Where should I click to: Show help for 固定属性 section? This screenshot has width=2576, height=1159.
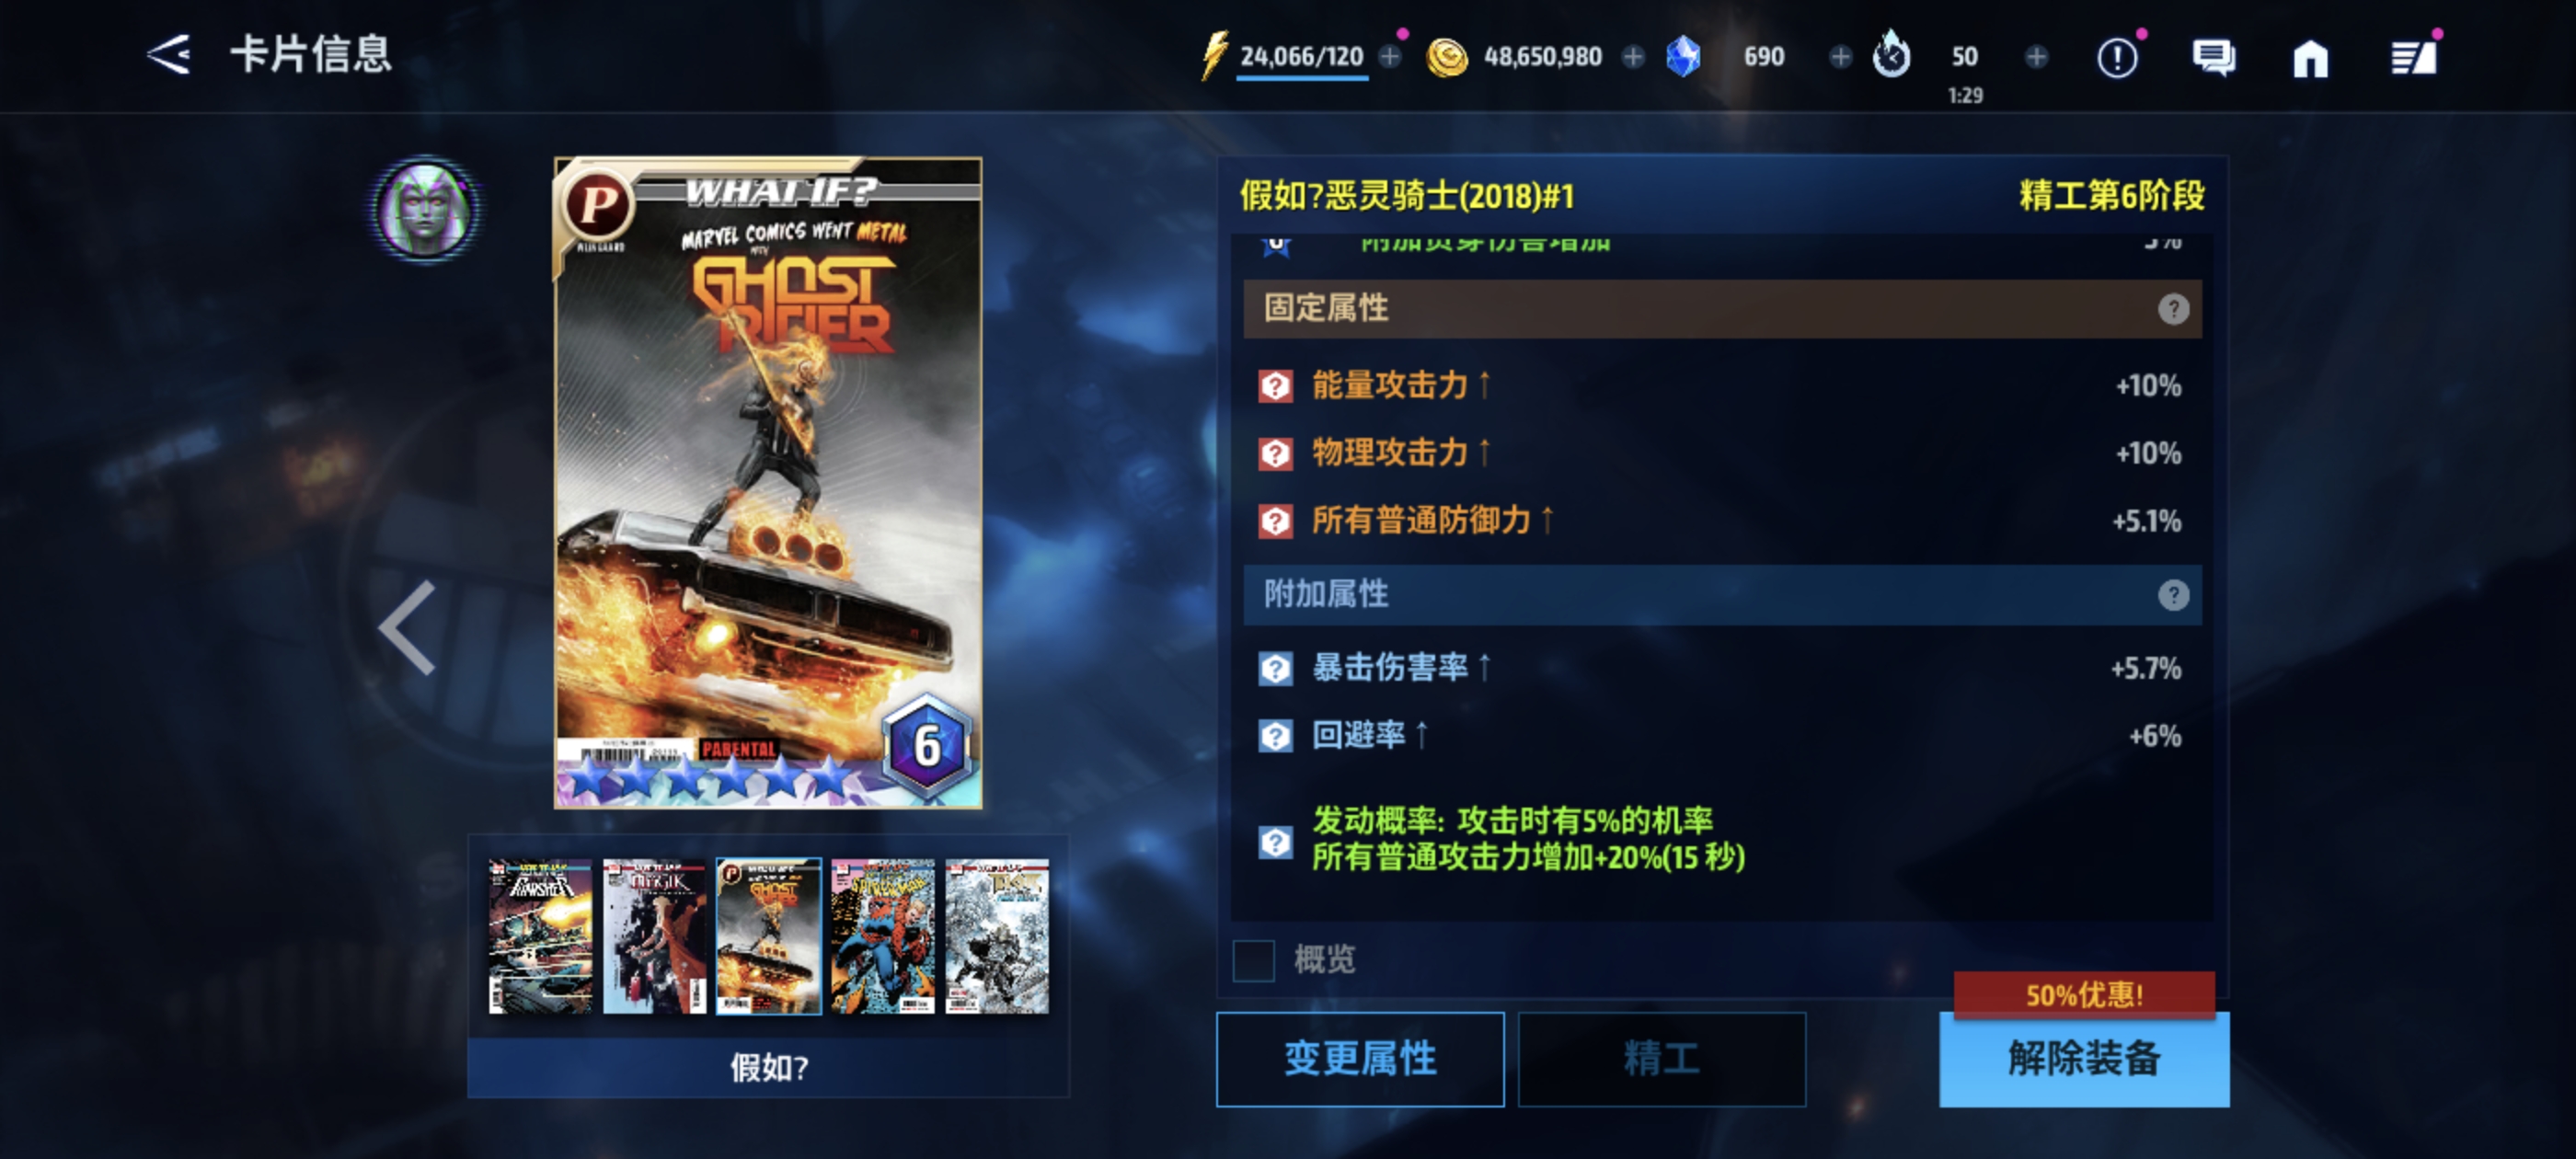click(2172, 309)
